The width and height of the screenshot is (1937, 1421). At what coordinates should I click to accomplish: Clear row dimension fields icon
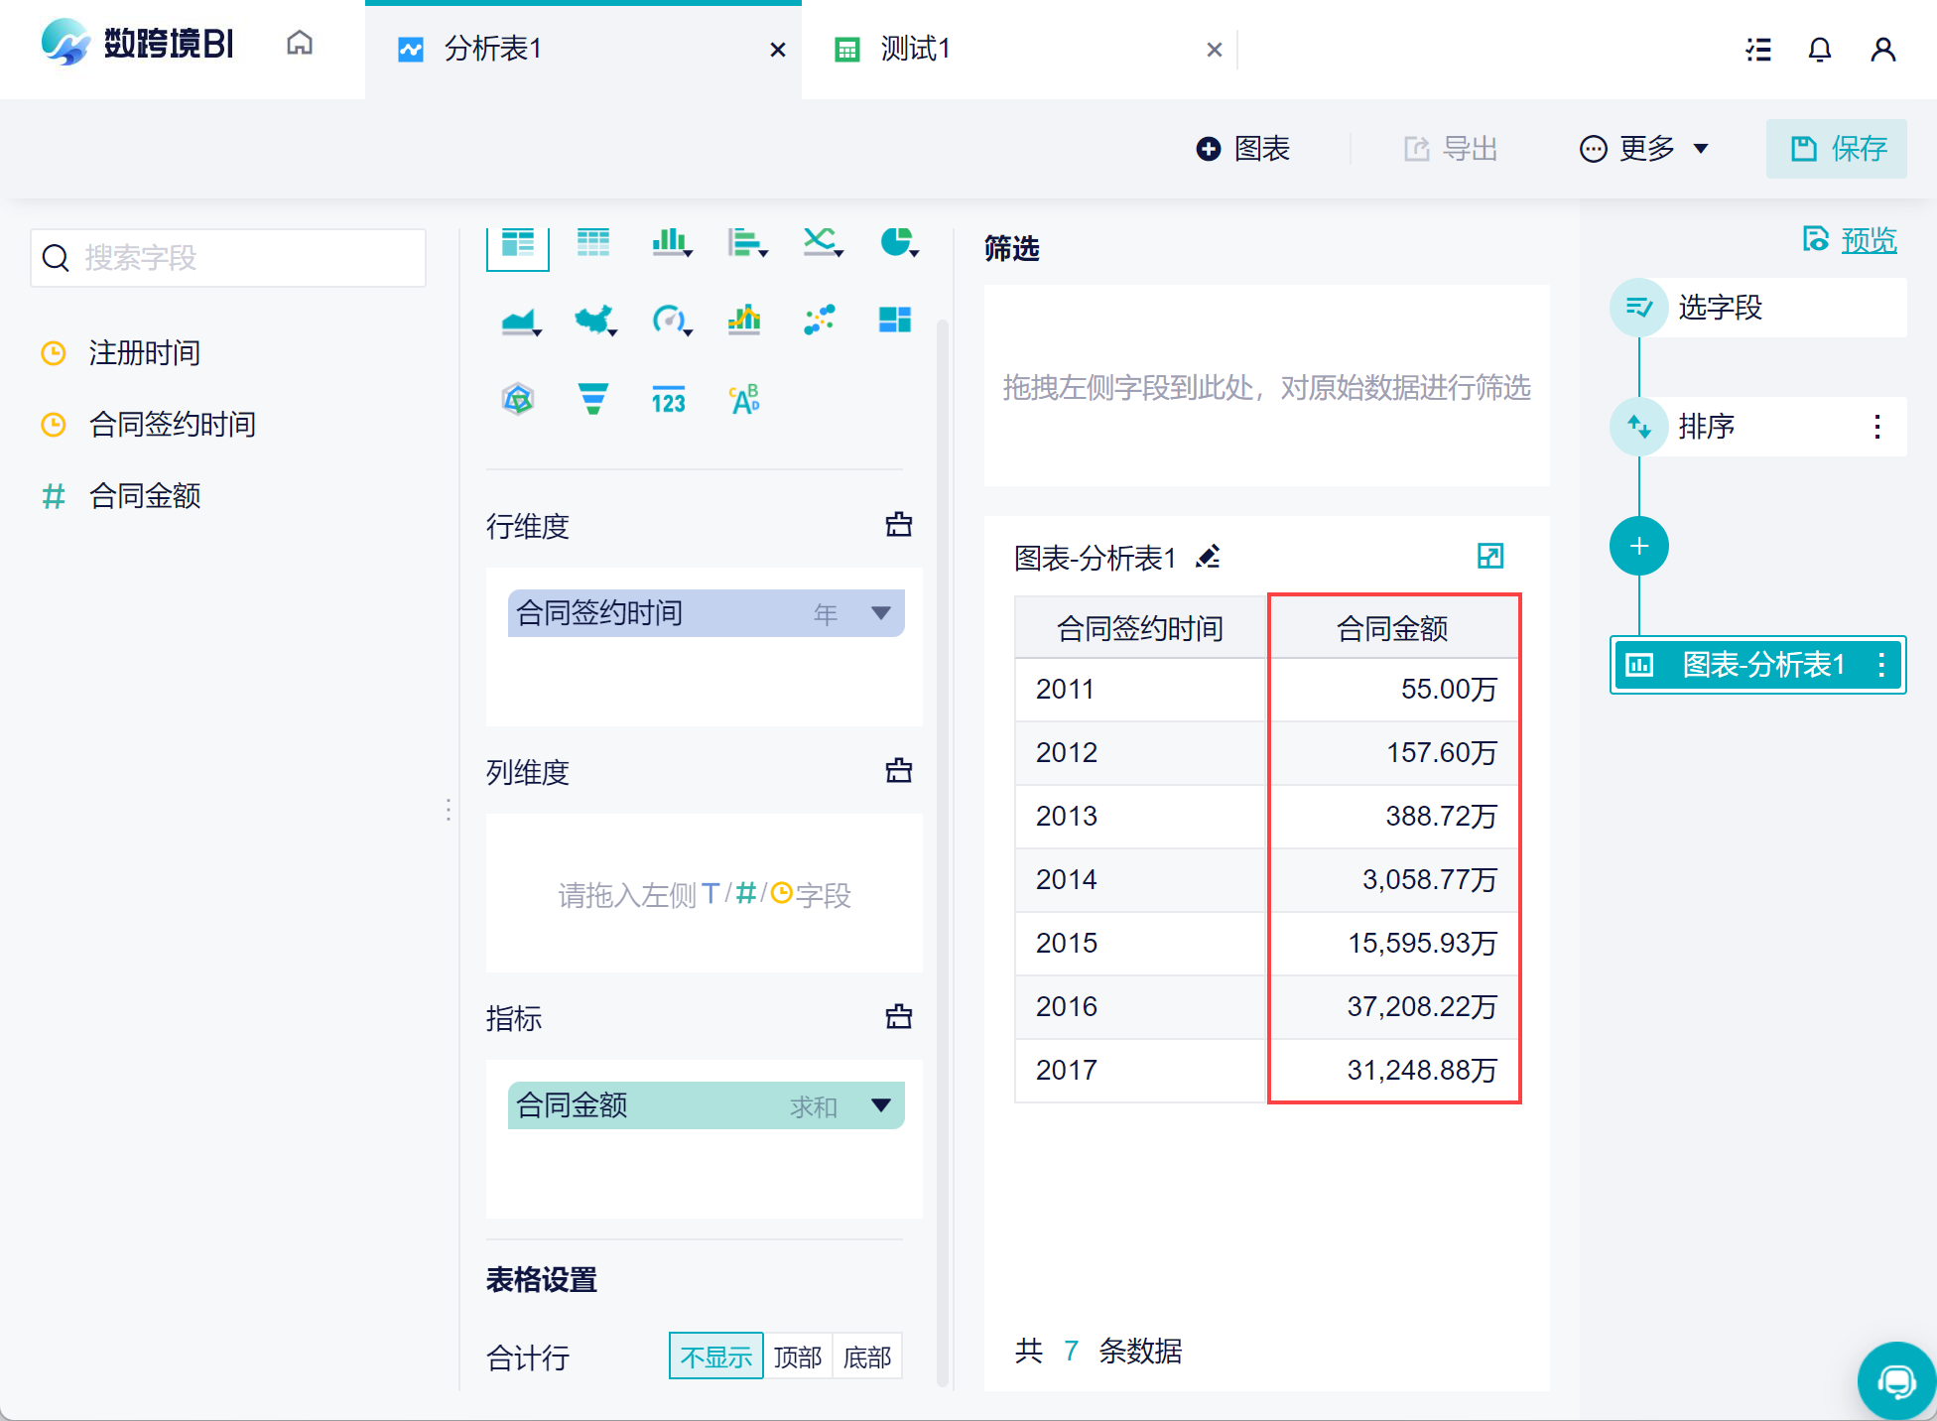(898, 525)
